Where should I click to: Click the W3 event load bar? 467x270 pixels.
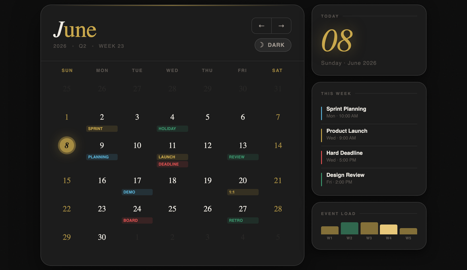click(x=369, y=228)
